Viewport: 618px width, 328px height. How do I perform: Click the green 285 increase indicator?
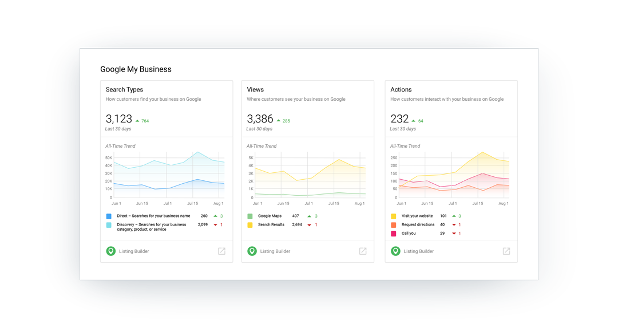click(x=283, y=121)
